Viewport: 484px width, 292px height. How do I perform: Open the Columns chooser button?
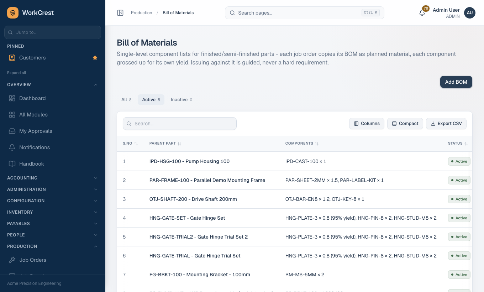(x=367, y=124)
